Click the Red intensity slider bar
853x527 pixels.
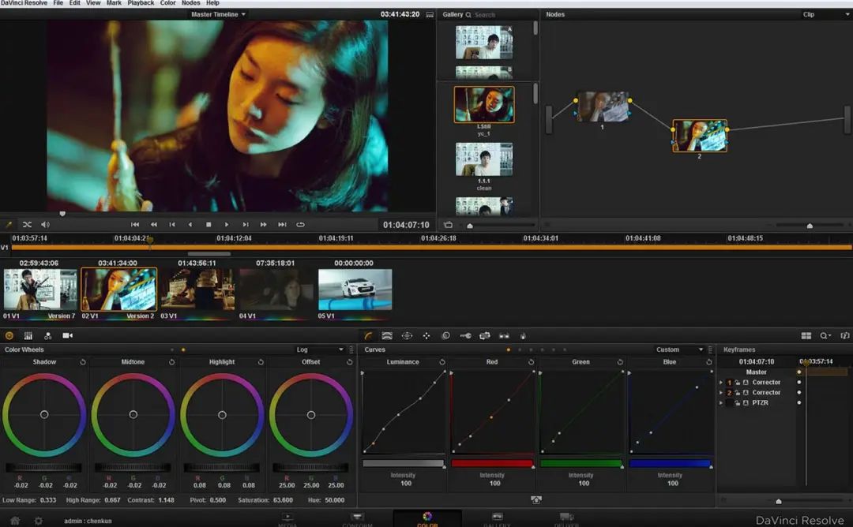coord(491,464)
